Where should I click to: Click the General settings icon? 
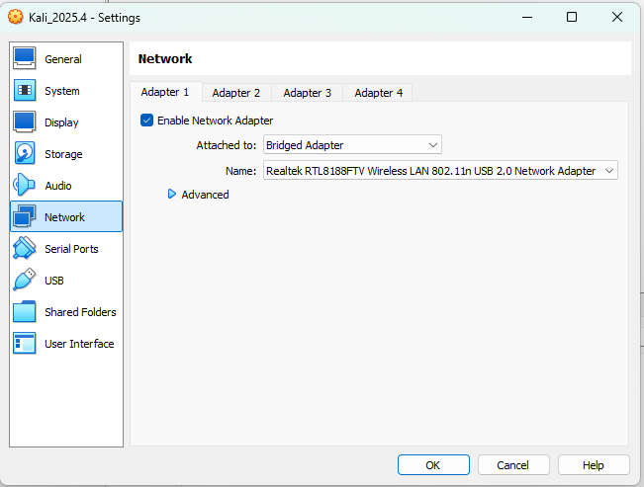[25, 59]
